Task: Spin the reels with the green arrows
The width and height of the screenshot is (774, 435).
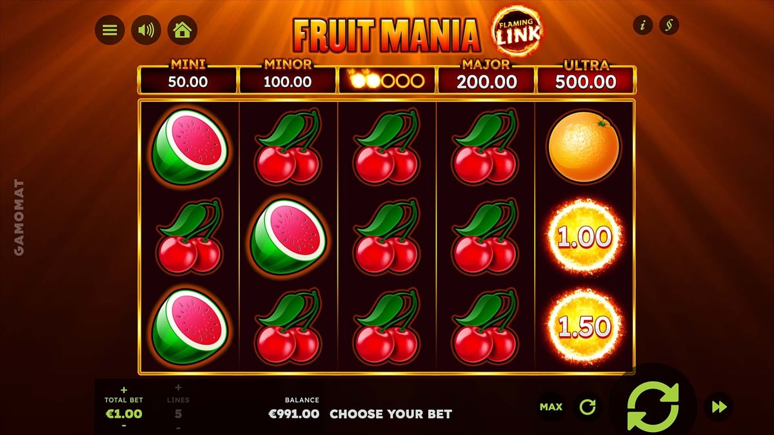Action: tap(653, 407)
